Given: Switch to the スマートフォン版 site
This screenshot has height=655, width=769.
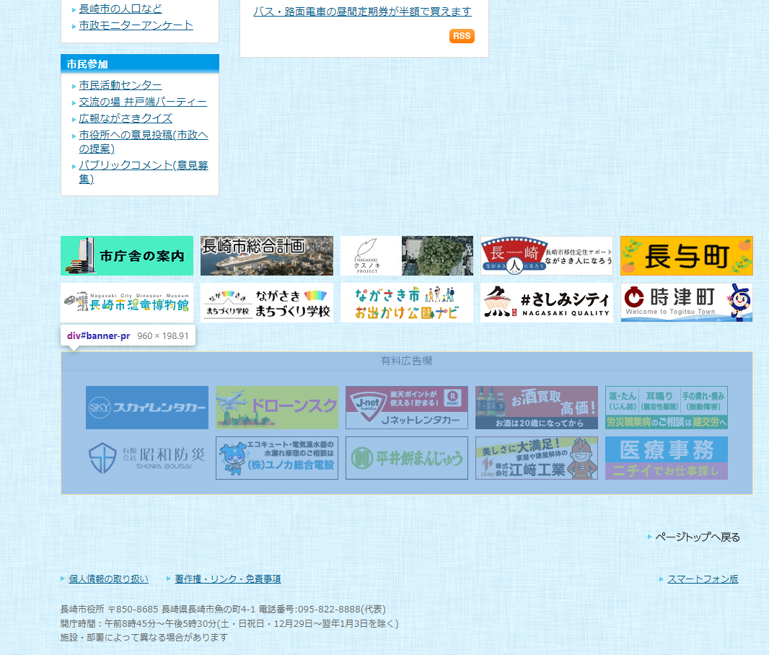Looking at the screenshot, I should 703,579.
